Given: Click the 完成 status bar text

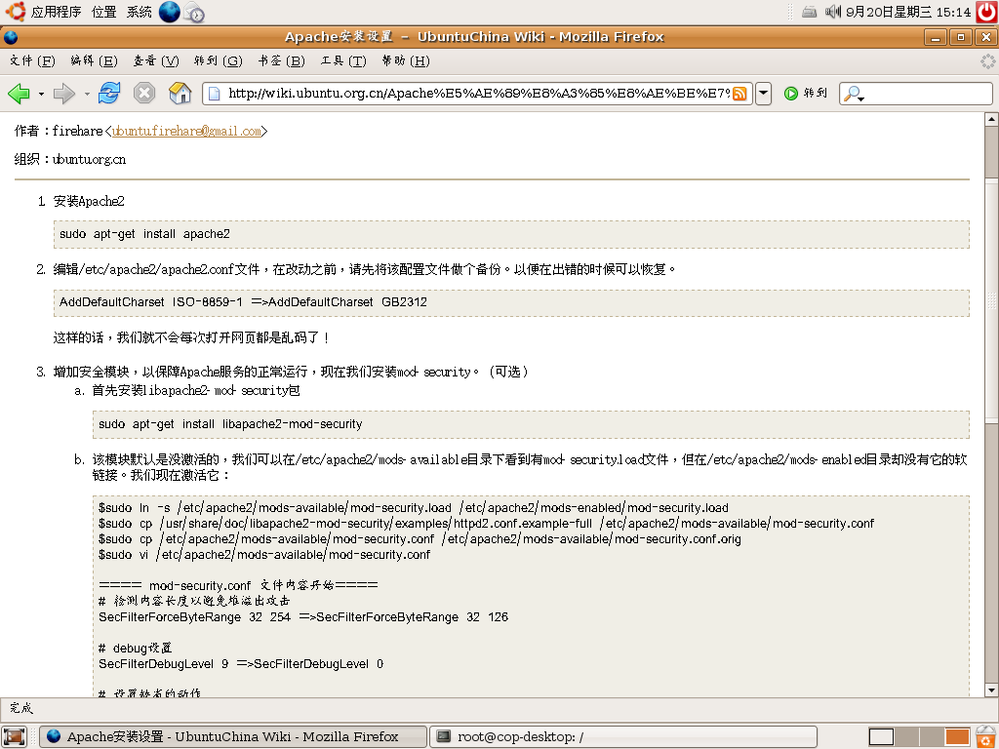Looking at the screenshot, I should click(x=21, y=708).
